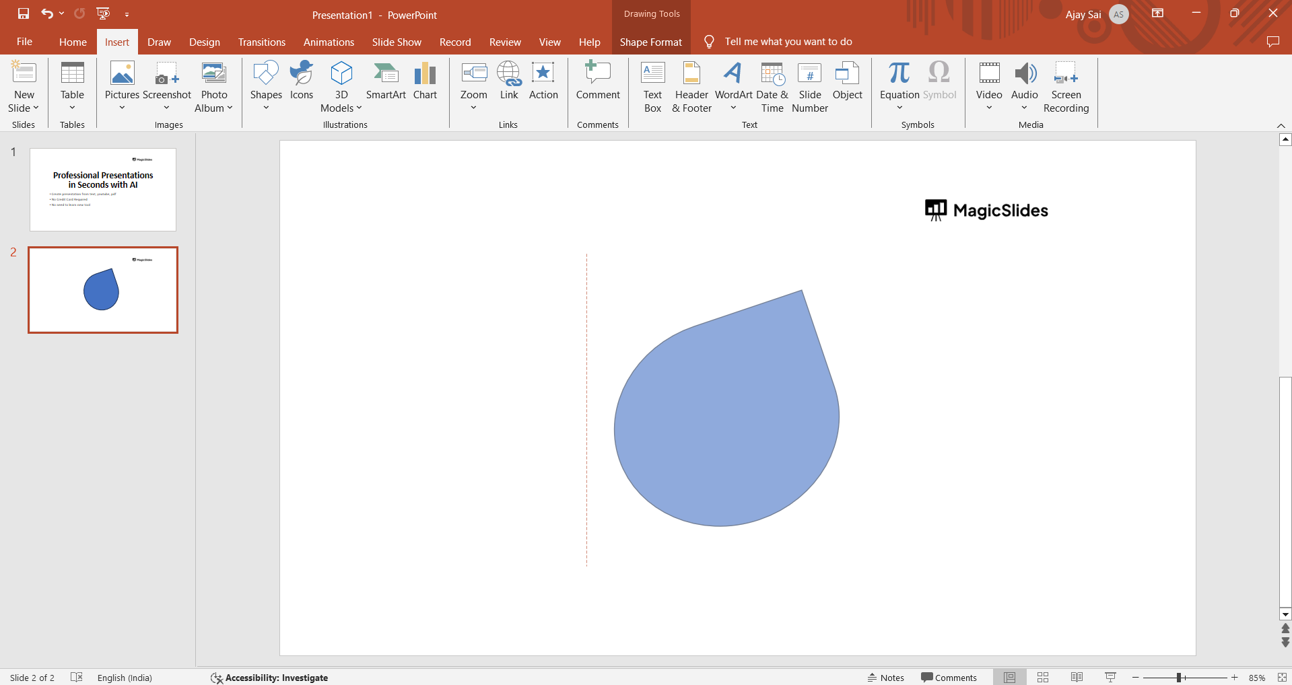1292x685 pixels.
Task: Toggle the Notes pane
Action: tap(886, 678)
